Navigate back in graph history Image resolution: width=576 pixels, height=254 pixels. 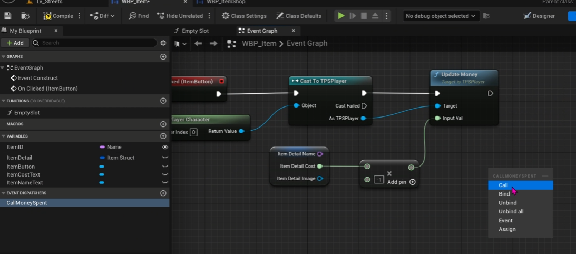[x=198, y=43]
